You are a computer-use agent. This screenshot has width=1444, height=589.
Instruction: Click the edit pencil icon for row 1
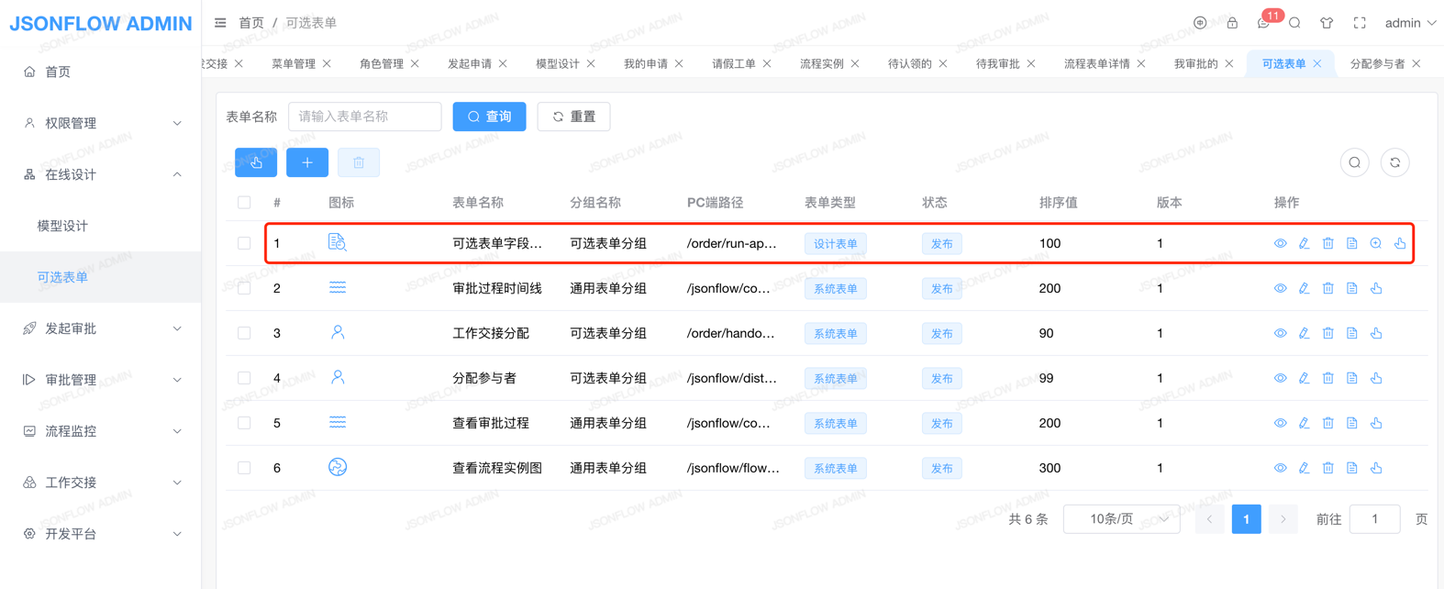click(1304, 243)
